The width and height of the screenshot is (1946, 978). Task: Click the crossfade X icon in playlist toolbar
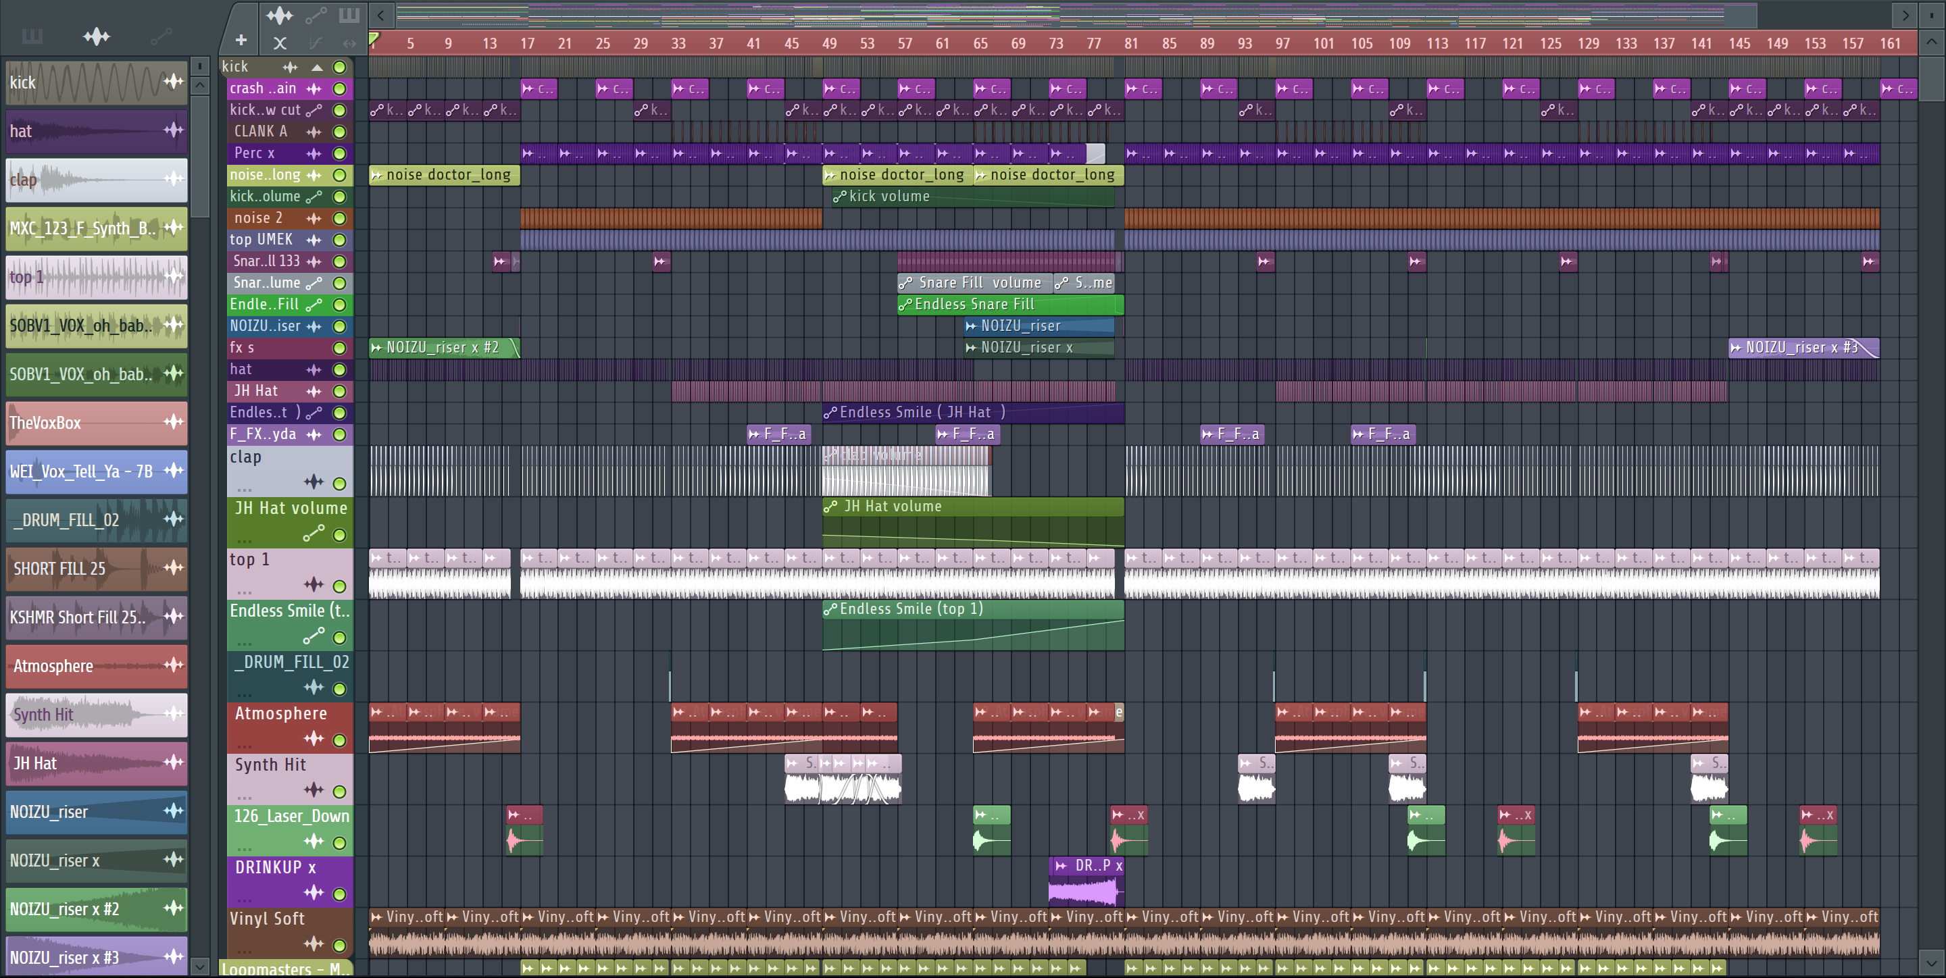pos(280,44)
